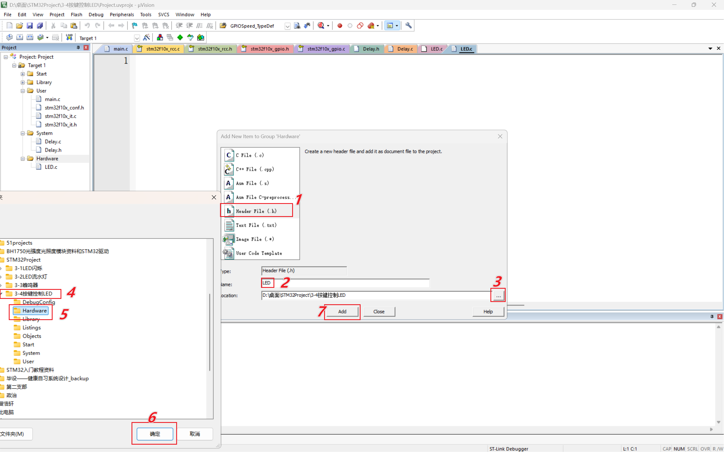Switch to the Delay.h tab
This screenshot has width=724, height=452.
(370, 49)
